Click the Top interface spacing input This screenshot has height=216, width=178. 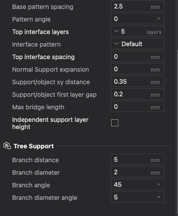pos(138,56)
